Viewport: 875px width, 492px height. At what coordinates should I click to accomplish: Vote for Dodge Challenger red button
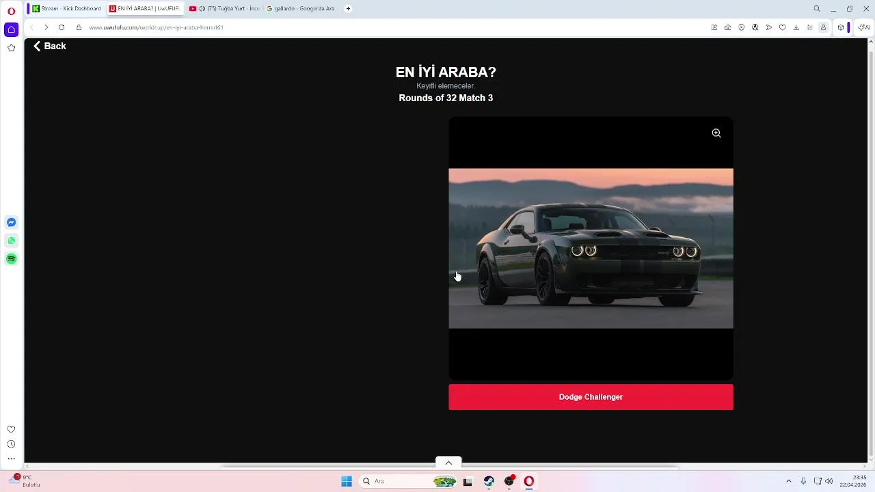tap(591, 397)
